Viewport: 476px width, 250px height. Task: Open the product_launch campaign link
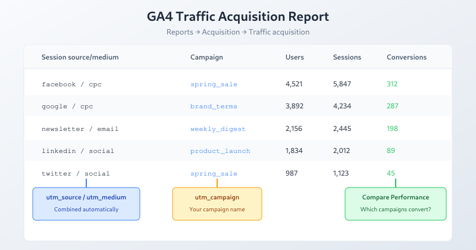(220, 151)
